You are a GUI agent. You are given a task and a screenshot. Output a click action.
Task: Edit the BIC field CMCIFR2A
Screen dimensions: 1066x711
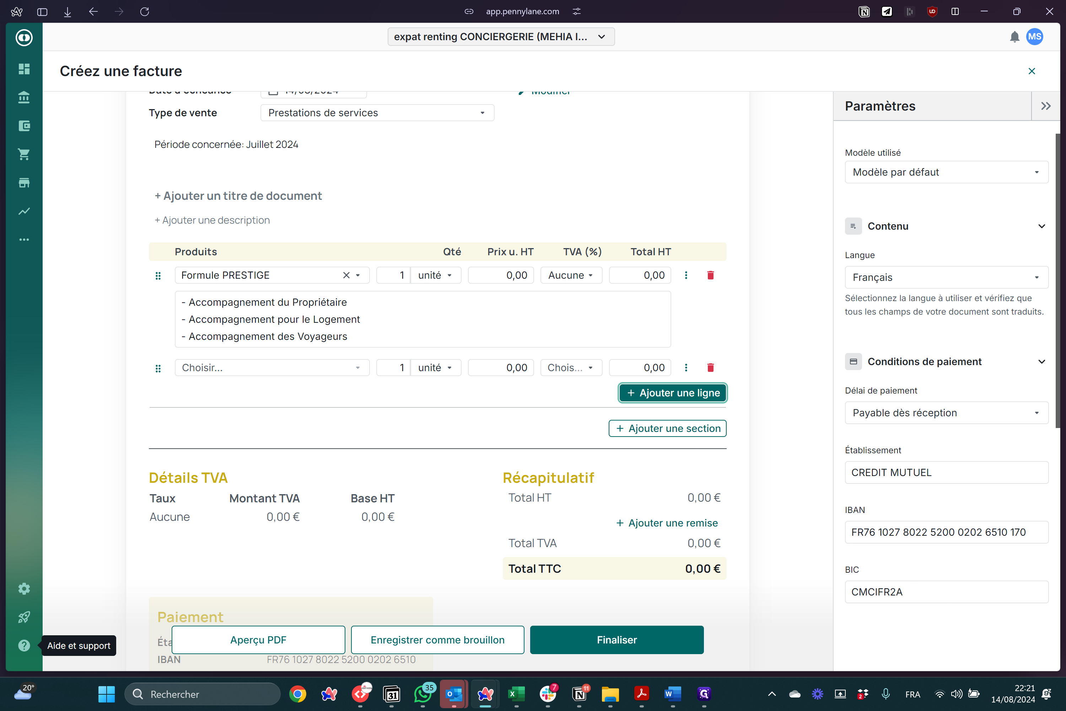(x=946, y=592)
